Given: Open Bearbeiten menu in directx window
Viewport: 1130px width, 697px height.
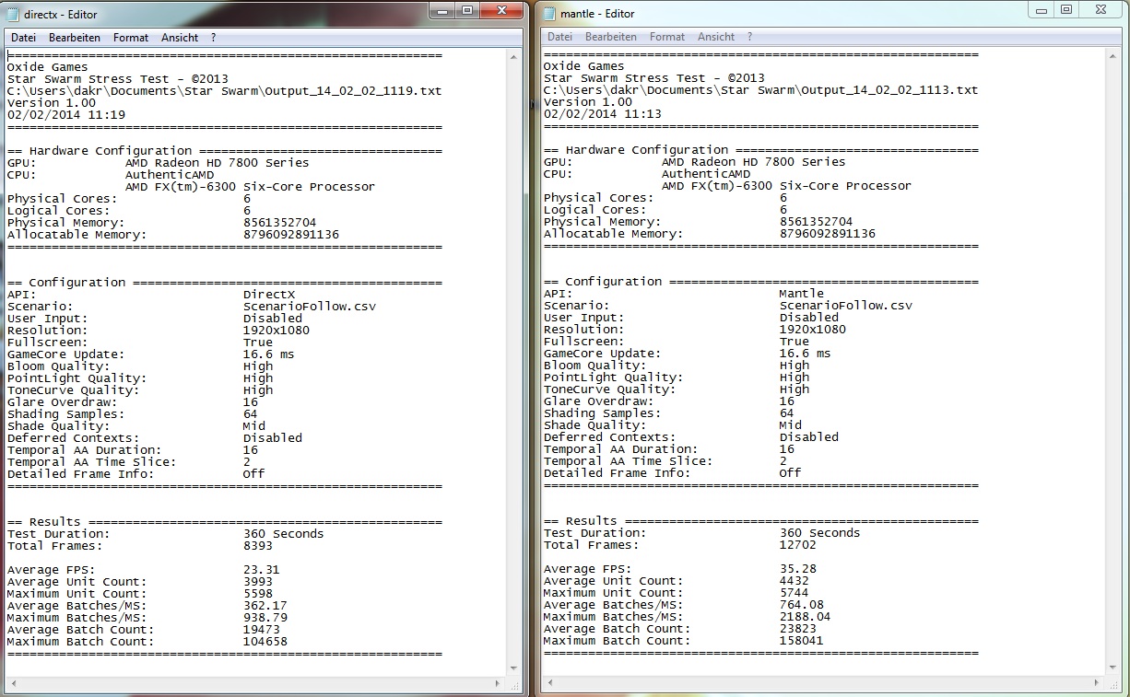Looking at the screenshot, I should pos(75,38).
